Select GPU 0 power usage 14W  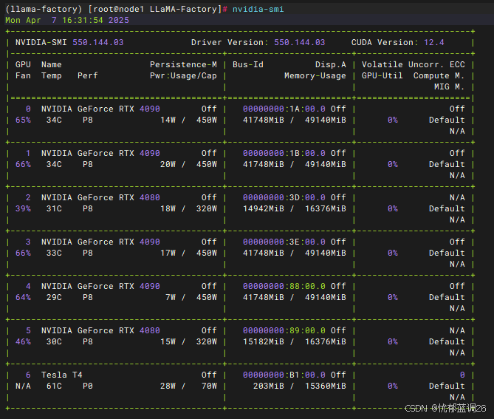pos(168,120)
